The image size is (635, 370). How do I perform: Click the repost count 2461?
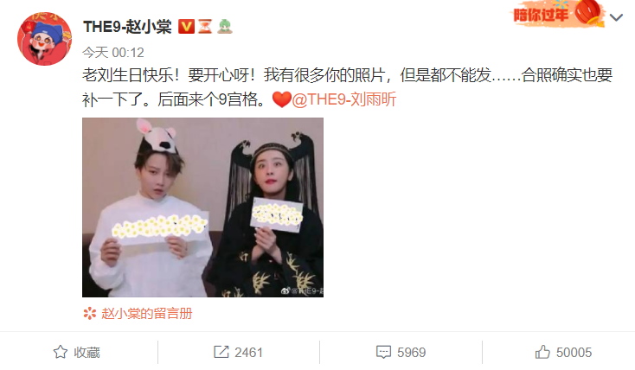point(248,353)
